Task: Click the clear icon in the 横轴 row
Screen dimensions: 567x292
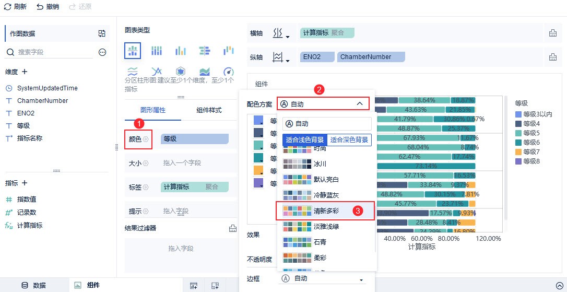Action: click(x=552, y=33)
